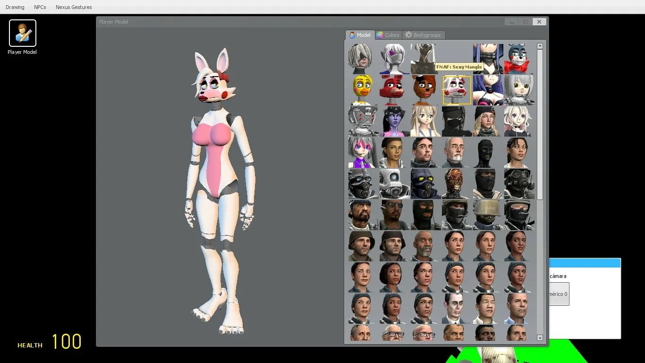Select the highlighted Mangle model thumbnail
The height and width of the screenshot is (363, 645).
(457, 90)
